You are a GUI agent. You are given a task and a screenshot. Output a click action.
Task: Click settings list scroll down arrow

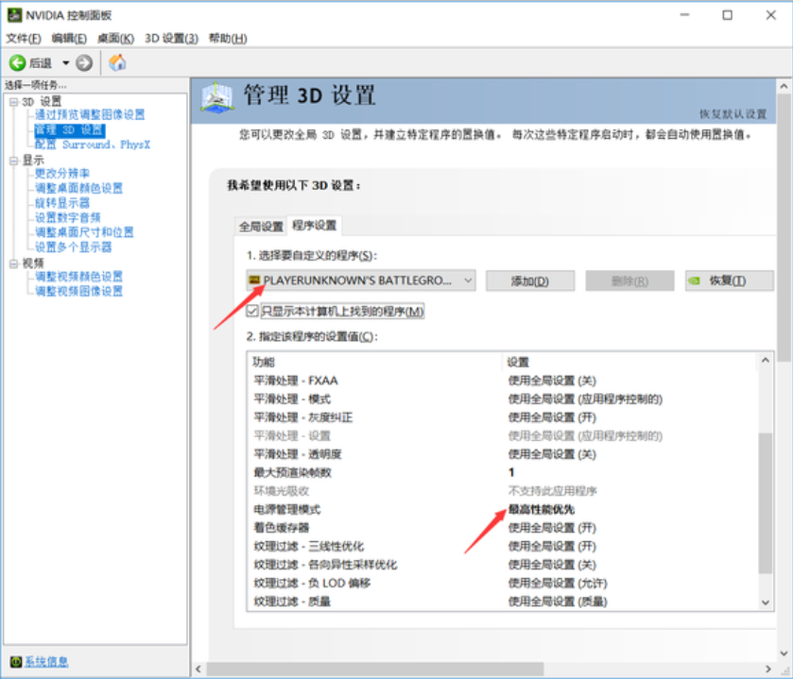click(x=766, y=603)
